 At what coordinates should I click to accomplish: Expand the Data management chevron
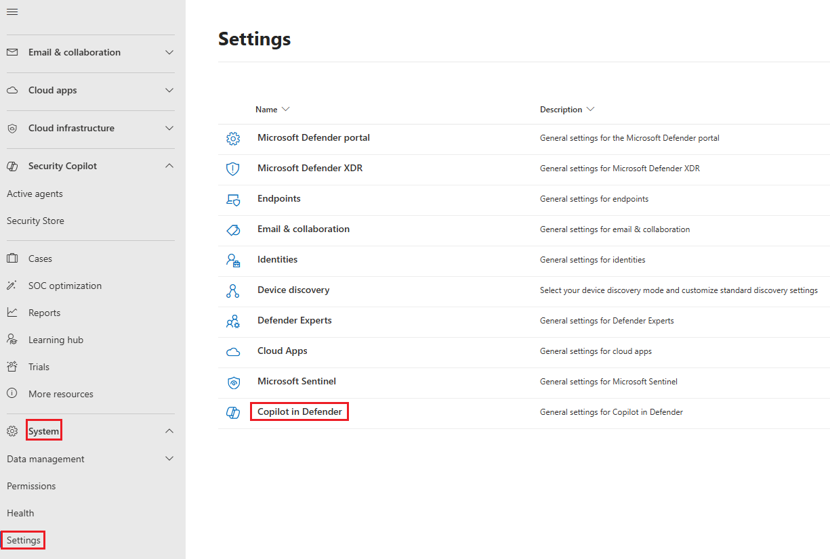[x=169, y=459]
